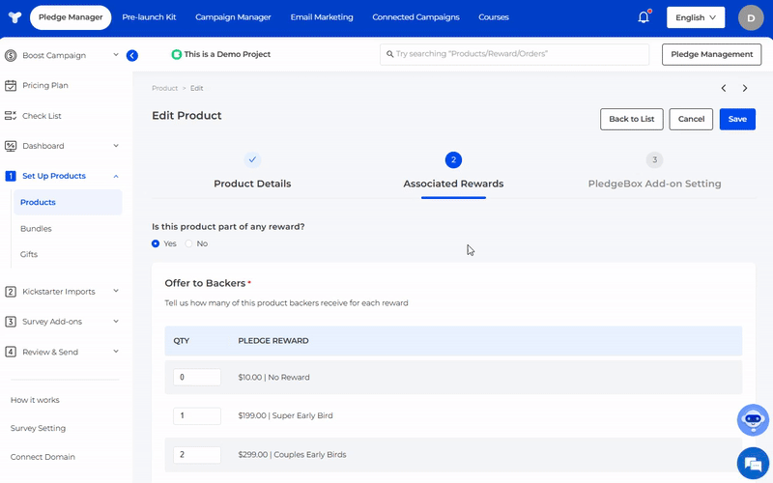Go to next product arrow
The height and width of the screenshot is (483, 773).
click(x=744, y=89)
